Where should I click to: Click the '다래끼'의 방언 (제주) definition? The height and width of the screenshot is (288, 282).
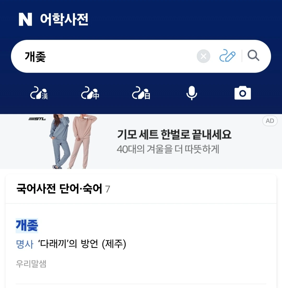click(x=82, y=244)
